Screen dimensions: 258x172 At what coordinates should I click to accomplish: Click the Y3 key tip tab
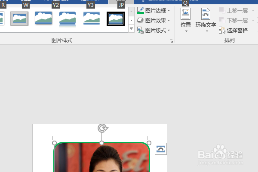(x=90, y=5)
